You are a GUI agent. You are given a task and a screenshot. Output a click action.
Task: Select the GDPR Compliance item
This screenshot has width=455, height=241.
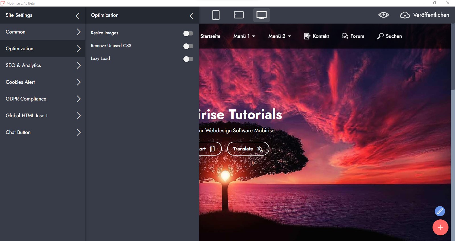pyautogui.click(x=43, y=99)
